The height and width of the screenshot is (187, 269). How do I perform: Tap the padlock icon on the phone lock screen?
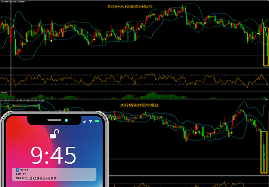point(54,134)
